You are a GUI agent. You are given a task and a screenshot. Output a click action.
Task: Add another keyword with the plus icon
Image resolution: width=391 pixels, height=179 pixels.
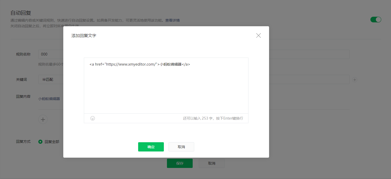(x=355, y=80)
